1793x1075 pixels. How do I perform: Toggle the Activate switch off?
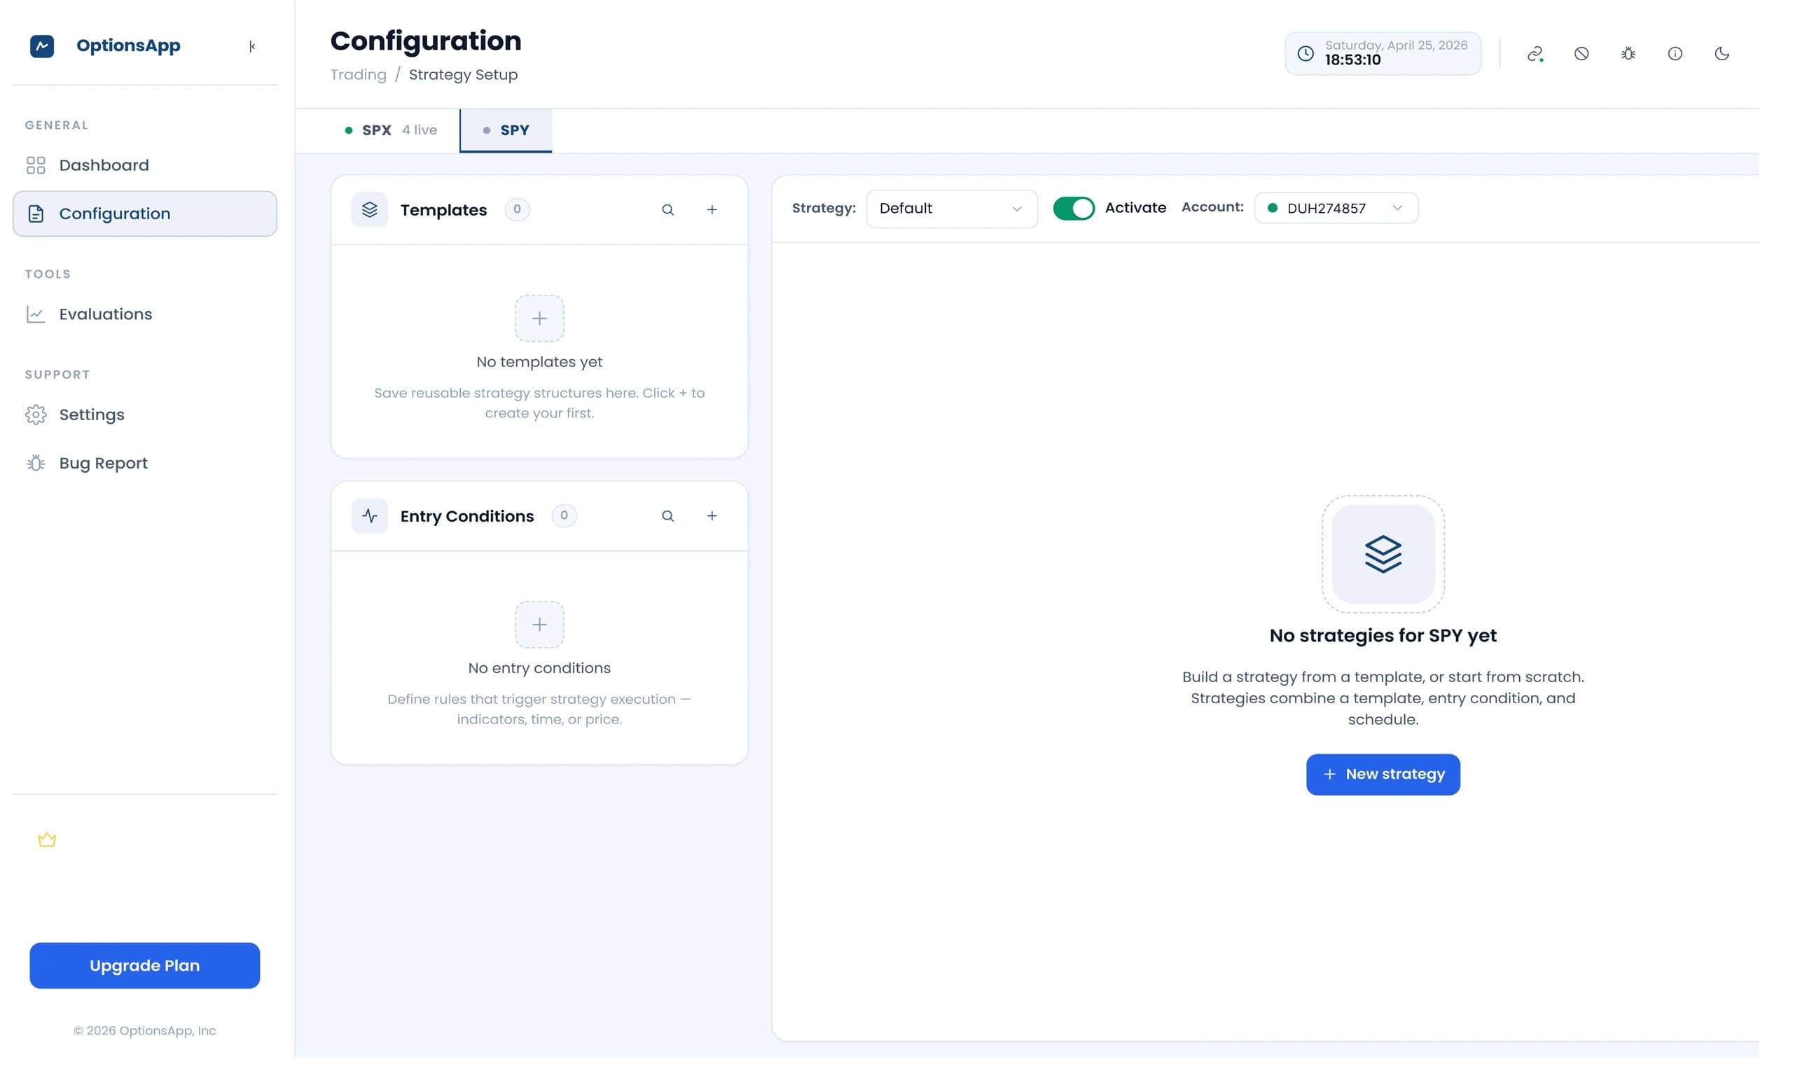coord(1073,209)
